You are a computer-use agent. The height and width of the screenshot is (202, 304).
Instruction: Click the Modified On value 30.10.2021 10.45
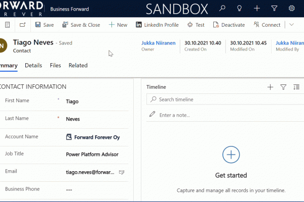[248, 43]
